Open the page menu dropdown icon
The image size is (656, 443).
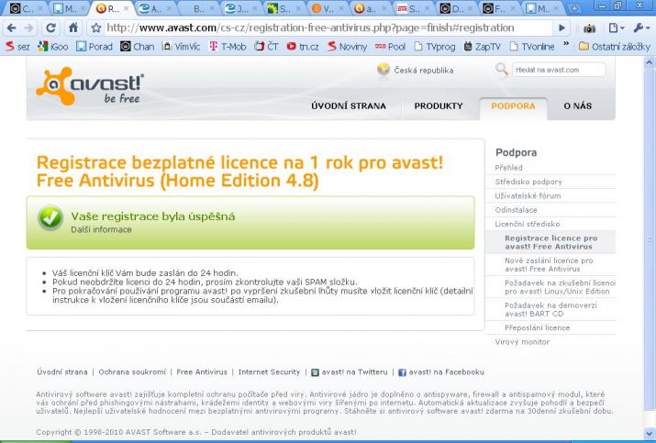pyautogui.click(x=617, y=28)
